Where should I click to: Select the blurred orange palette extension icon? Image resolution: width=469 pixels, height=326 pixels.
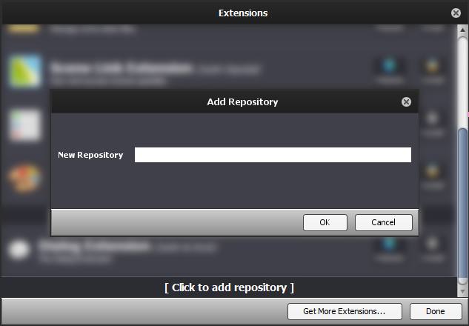click(25, 178)
